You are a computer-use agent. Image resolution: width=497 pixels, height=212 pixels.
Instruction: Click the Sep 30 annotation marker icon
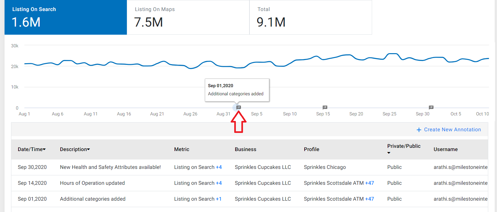(431, 107)
